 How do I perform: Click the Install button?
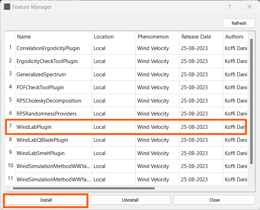46,200
